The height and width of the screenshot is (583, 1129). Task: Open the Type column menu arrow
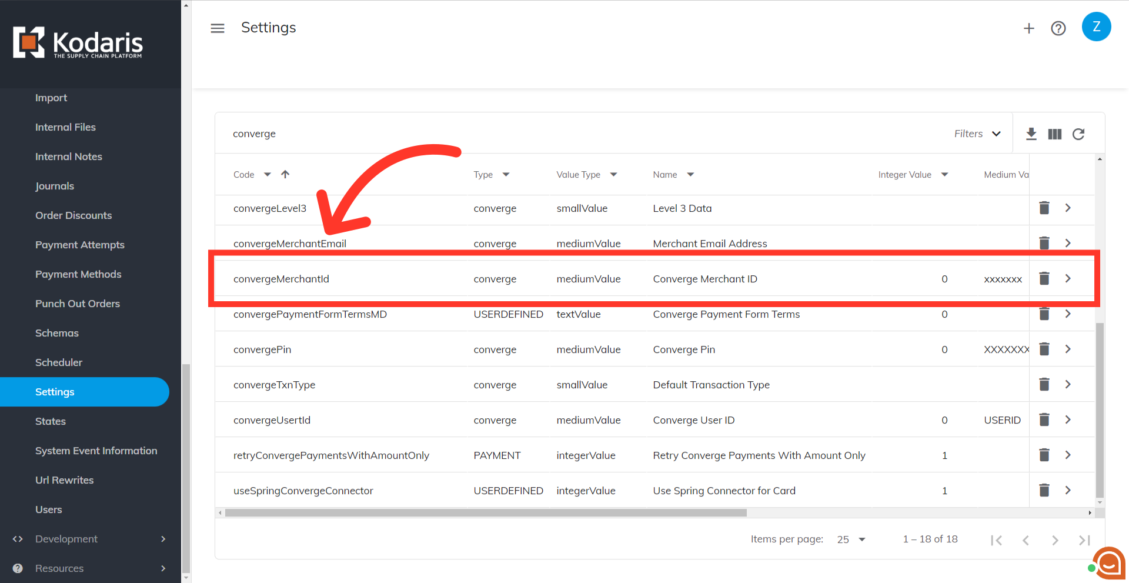[506, 174]
